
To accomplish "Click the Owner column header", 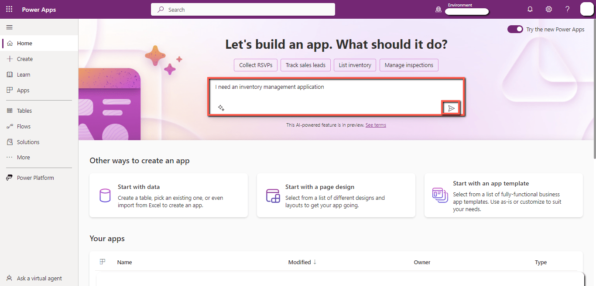I will point(422,262).
